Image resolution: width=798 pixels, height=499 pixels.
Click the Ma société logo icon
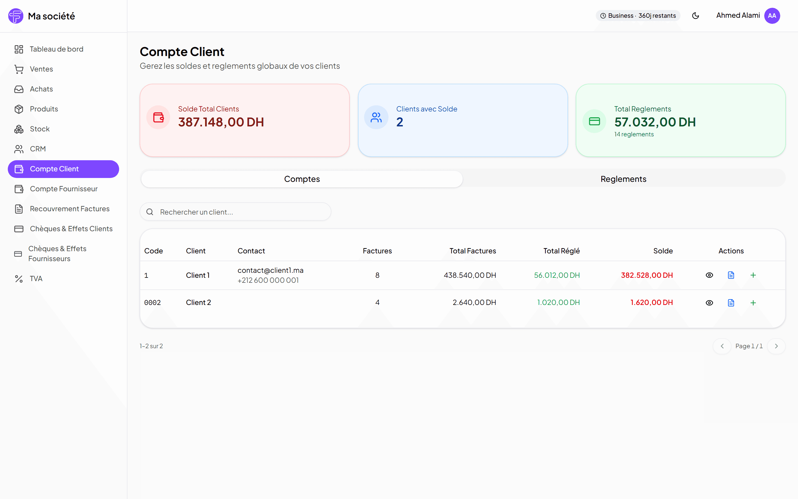coord(16,16)
